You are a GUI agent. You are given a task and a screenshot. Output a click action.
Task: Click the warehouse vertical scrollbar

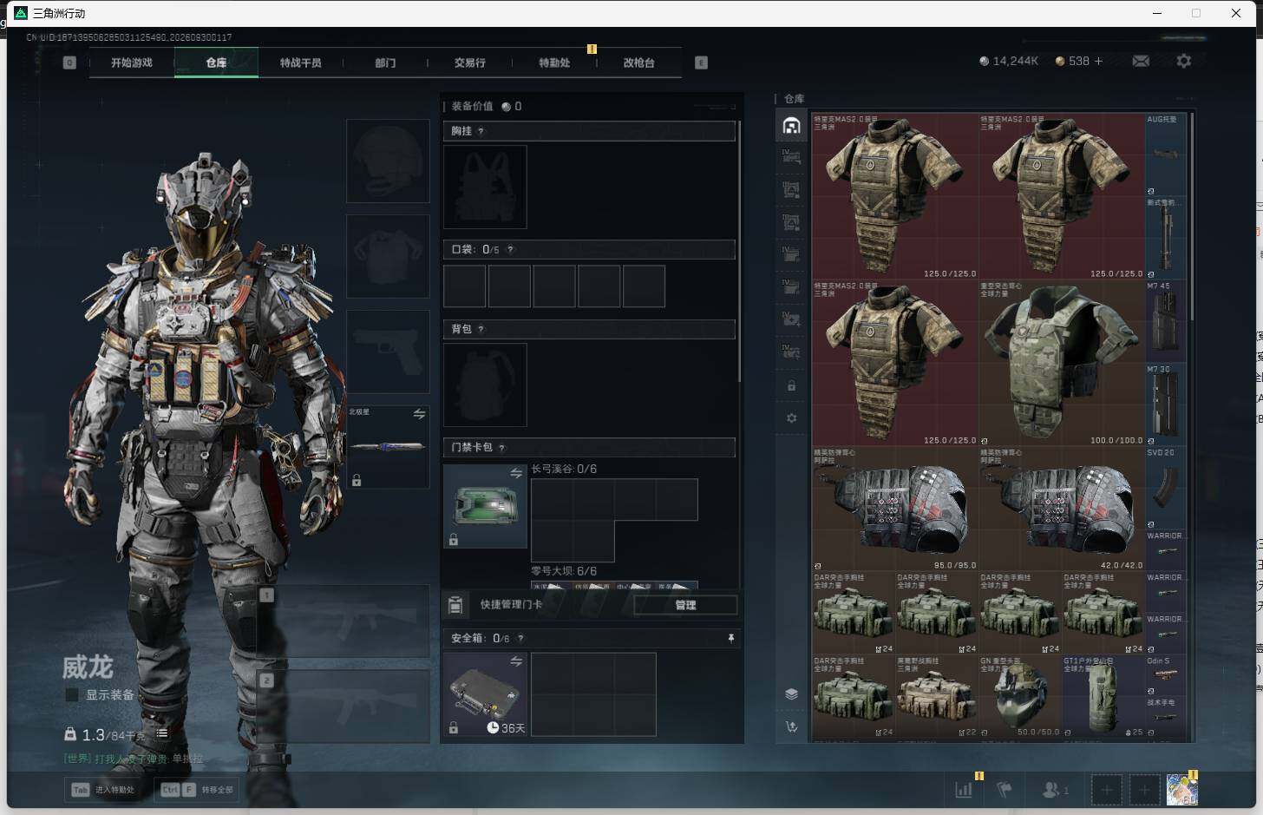(1193, 217)
